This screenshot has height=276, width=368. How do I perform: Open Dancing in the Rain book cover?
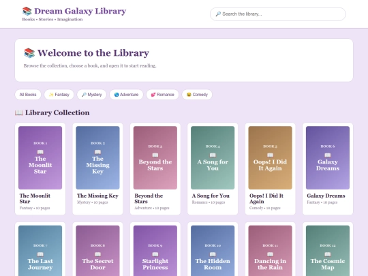(x=270, y=251)
